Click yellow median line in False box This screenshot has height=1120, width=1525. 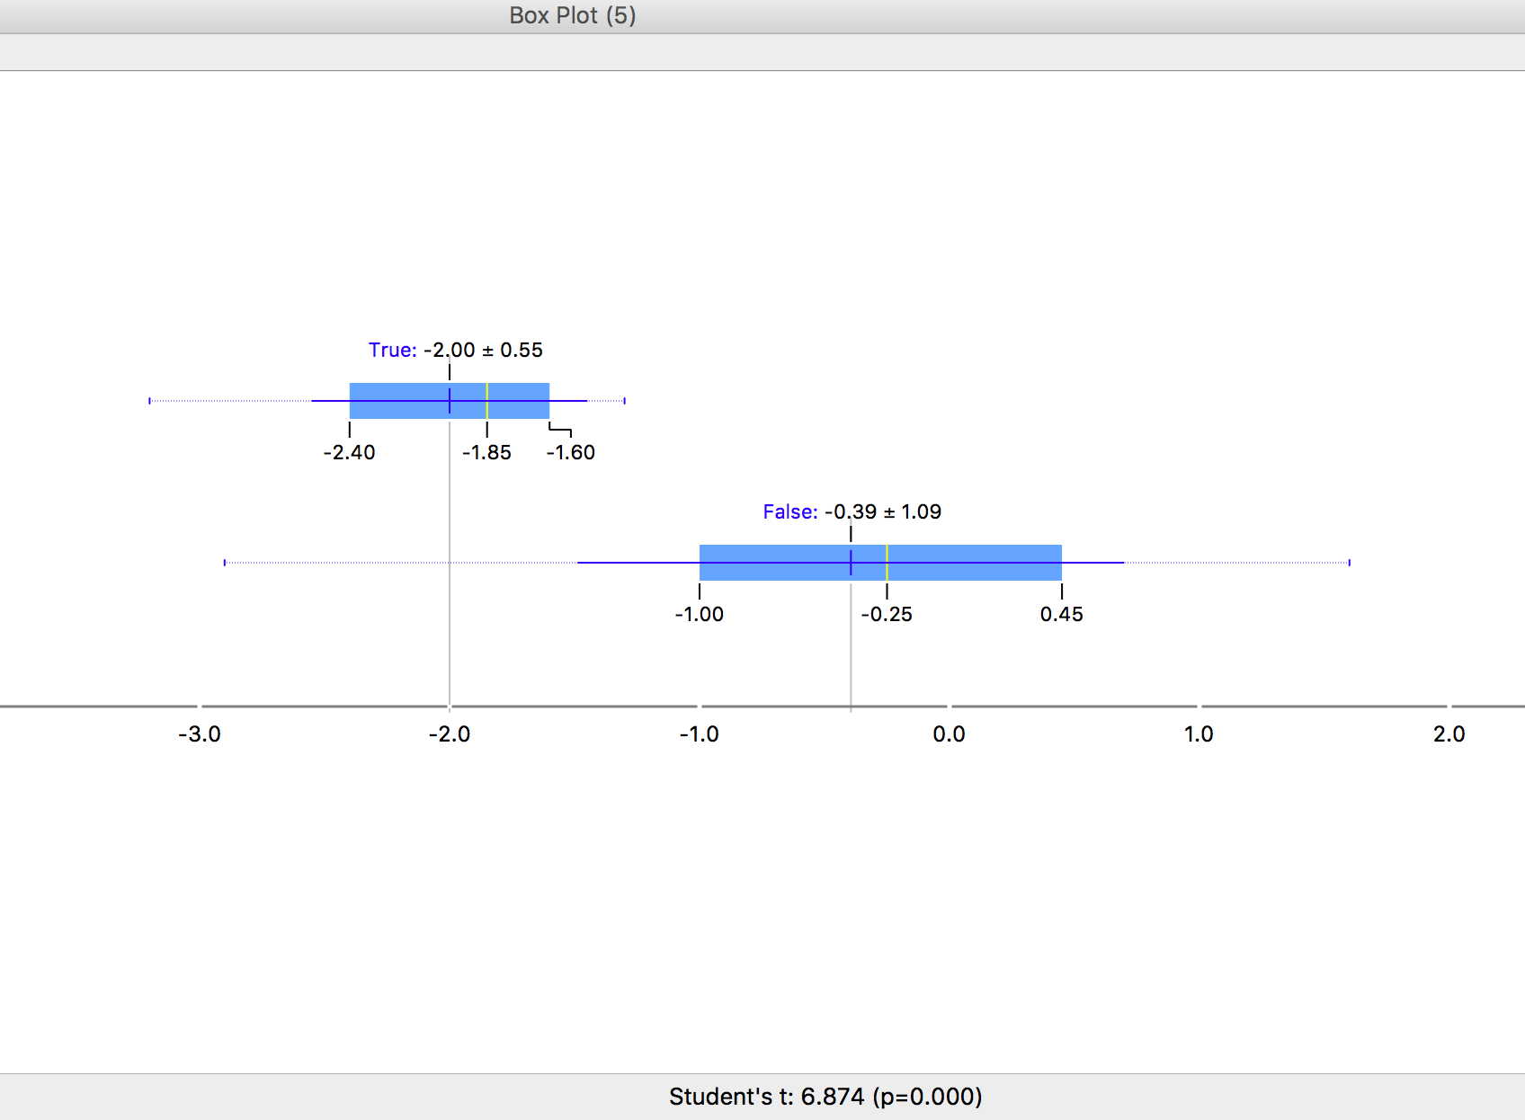887,563
